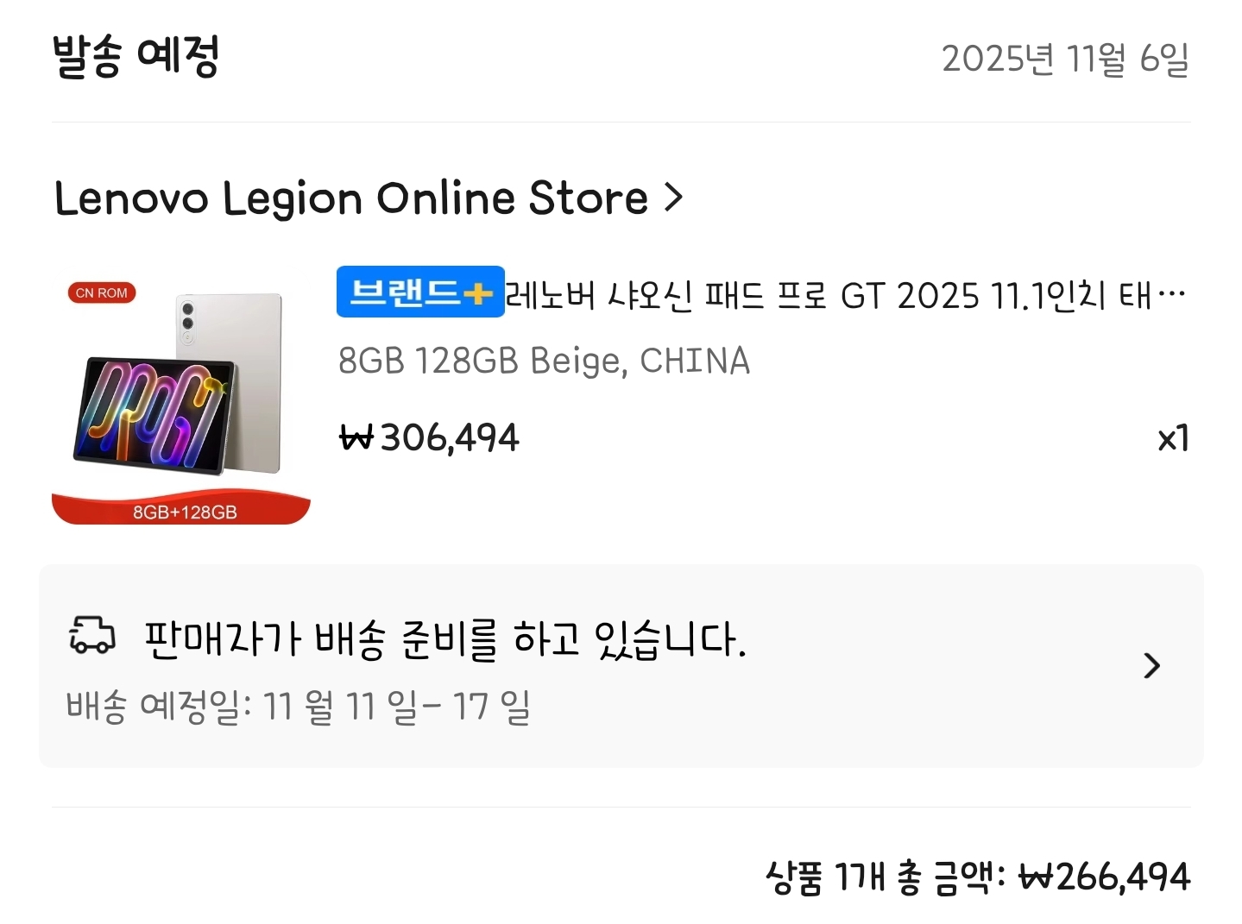Click the blue 브랜드+ badge

(420, 292)
